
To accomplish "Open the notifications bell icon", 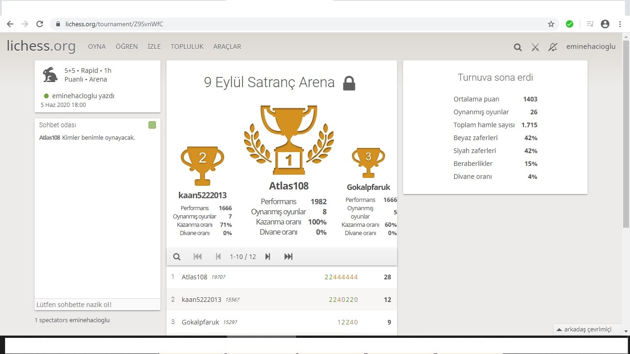I will pyautogui.click(x=553, y=47).
